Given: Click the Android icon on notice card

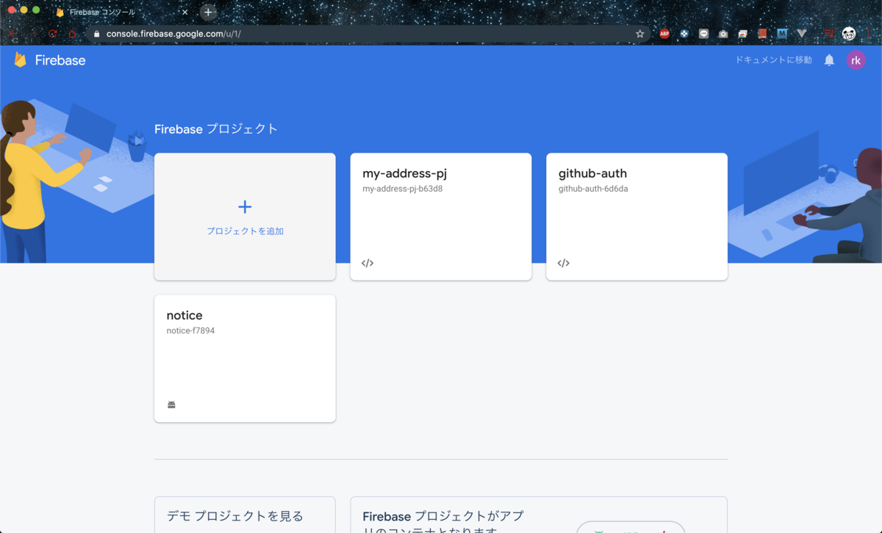Looking at the screenshot, I should click(171, 405).
